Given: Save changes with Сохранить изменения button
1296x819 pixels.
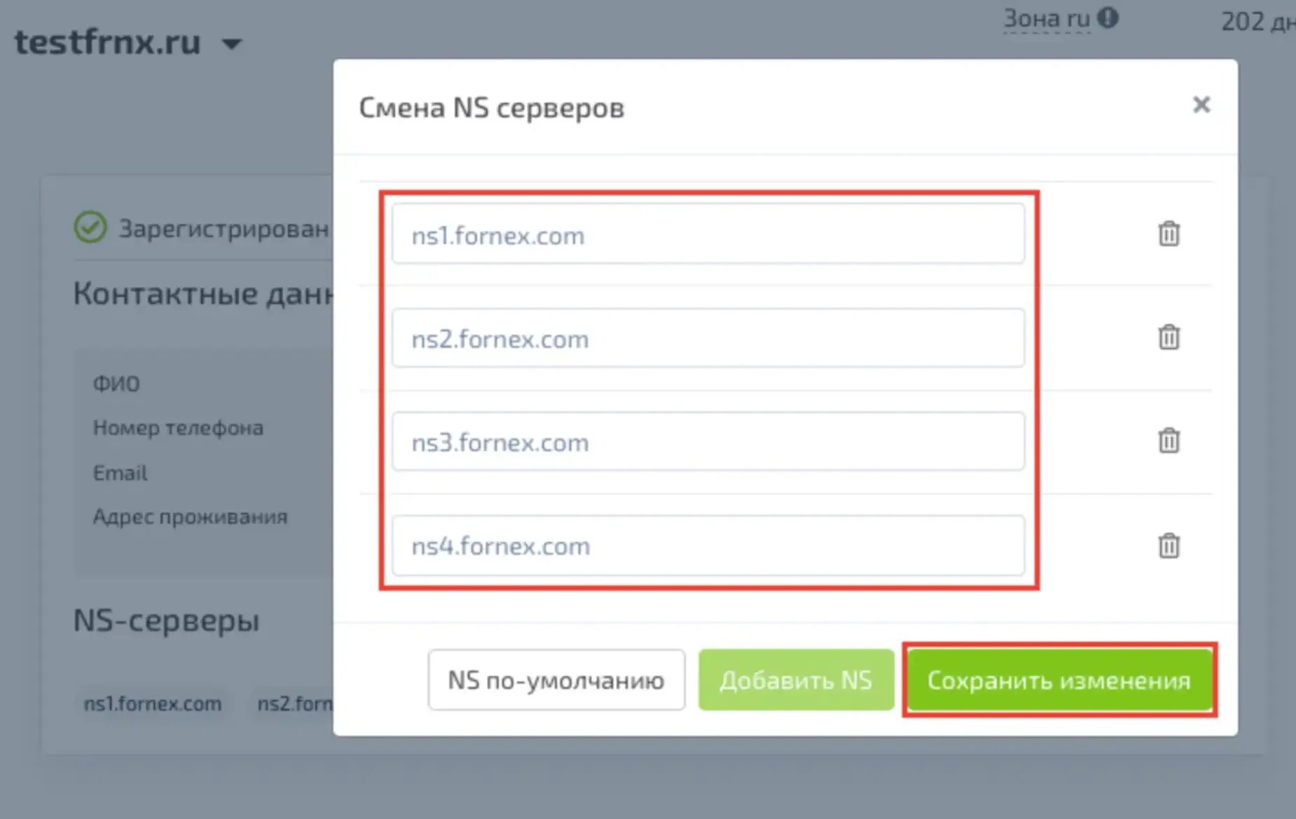Looking at the screenshot, I should (x=1059, y=680).
